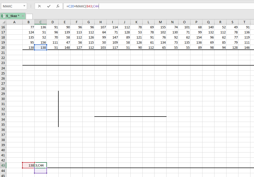Select column C header
The image size is (254, 177).
pyautogui.click(x=41, y=22)
